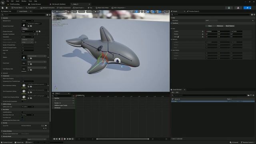The image size is (256, 144).
Task: Play the animation in reverse
Action: coord(59,139)
